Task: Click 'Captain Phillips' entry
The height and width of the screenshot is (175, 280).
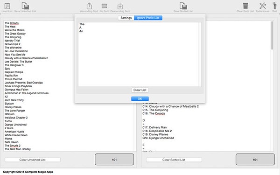Action: tap(14, 72)
